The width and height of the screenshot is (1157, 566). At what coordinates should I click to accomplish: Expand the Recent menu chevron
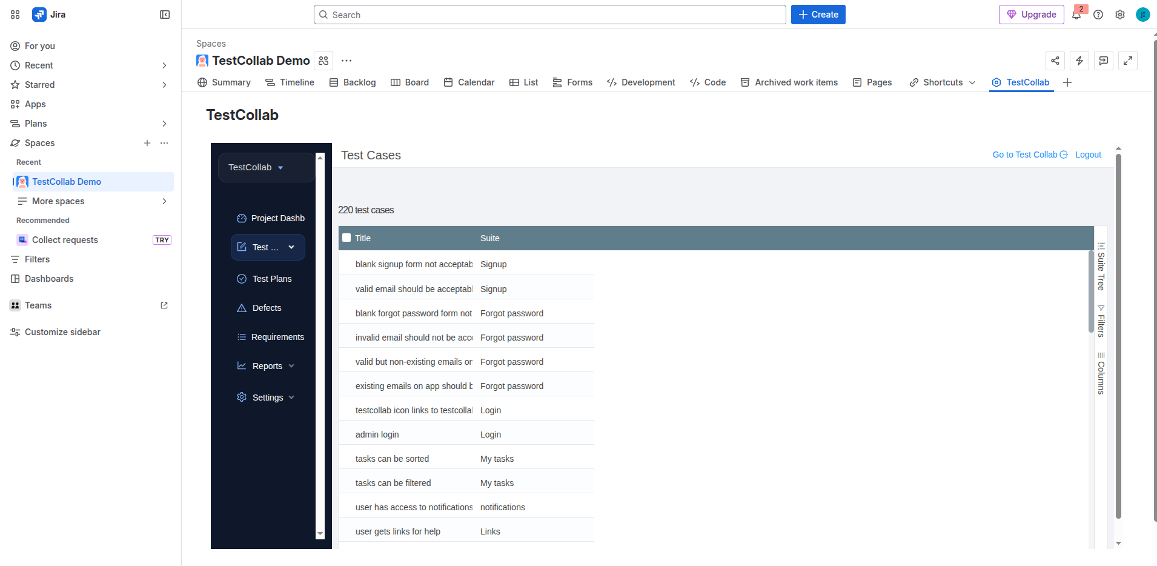pos(164,65)
